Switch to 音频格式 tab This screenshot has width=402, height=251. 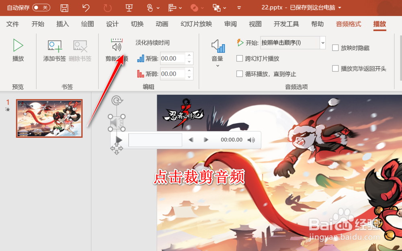click(x=349, y=24)
